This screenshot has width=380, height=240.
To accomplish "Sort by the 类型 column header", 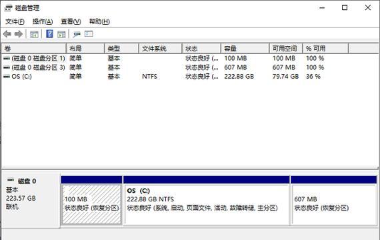I will pos(121,49).
